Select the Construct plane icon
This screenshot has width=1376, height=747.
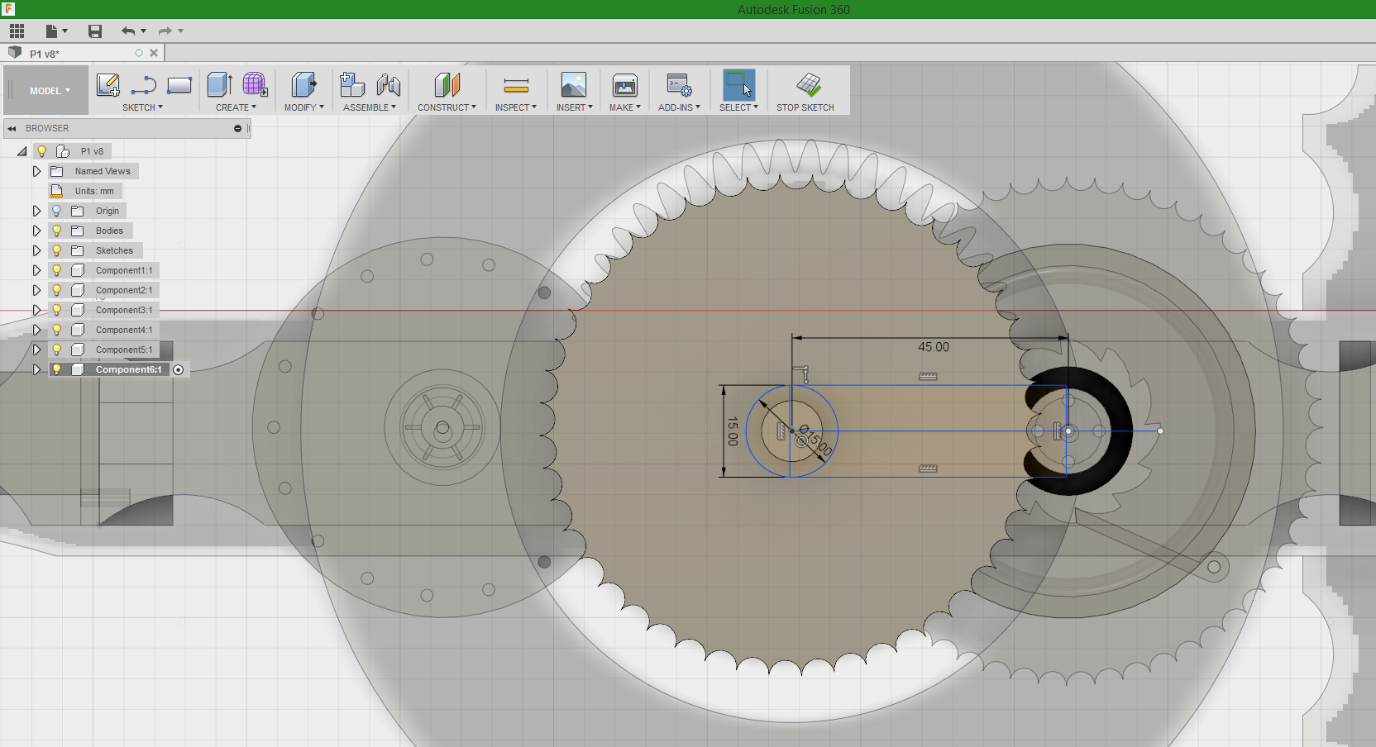447,84
